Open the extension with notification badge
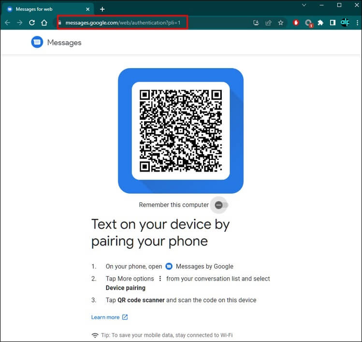The height and width of the screenshot is (342, 362). [x=308, y=23]
